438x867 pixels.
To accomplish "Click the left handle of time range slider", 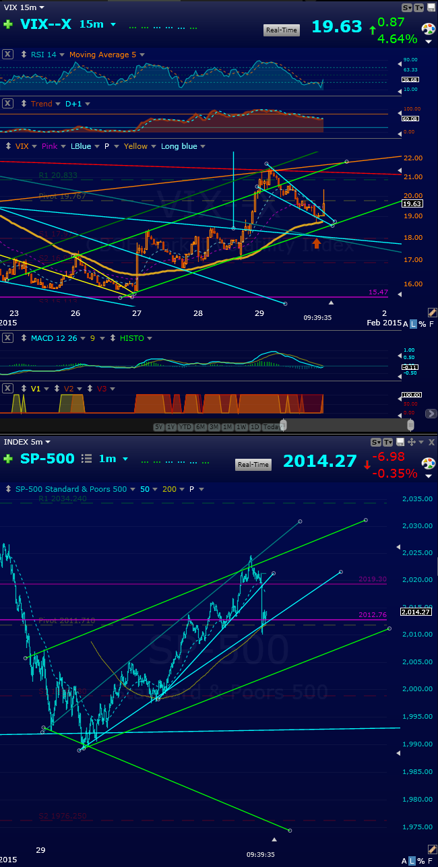I will (284, 425).
